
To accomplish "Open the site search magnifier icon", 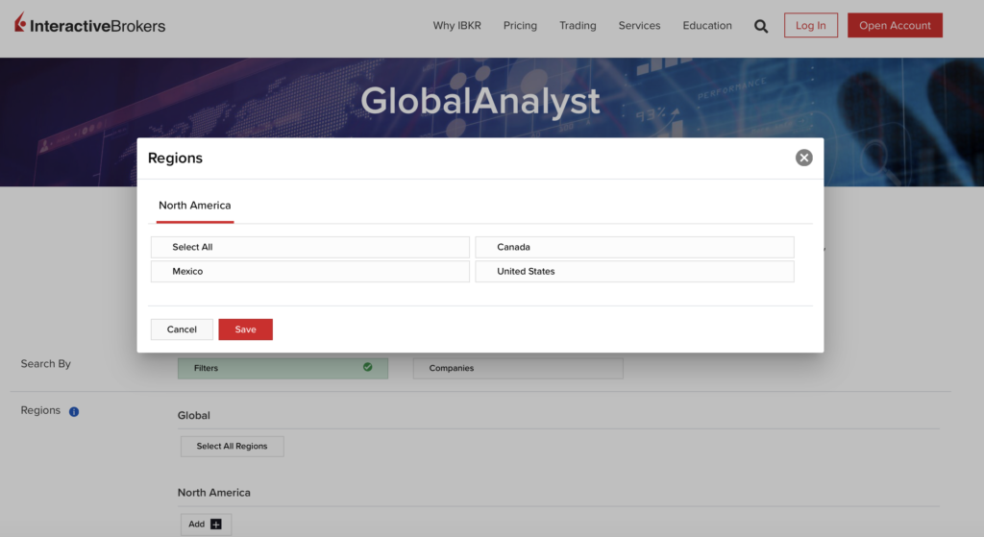I will click(x=761, y=26).
